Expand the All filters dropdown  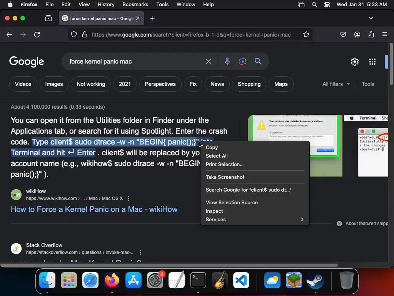[x=336, y=84]
